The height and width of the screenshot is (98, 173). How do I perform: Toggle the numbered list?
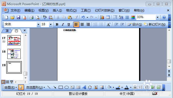(x=95, y=24)
